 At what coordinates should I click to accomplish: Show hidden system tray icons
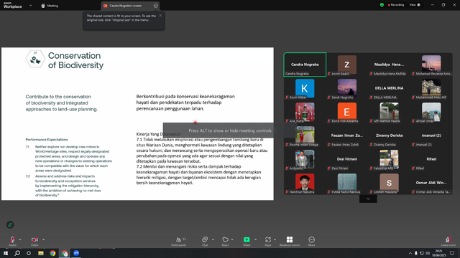[410, 253]
